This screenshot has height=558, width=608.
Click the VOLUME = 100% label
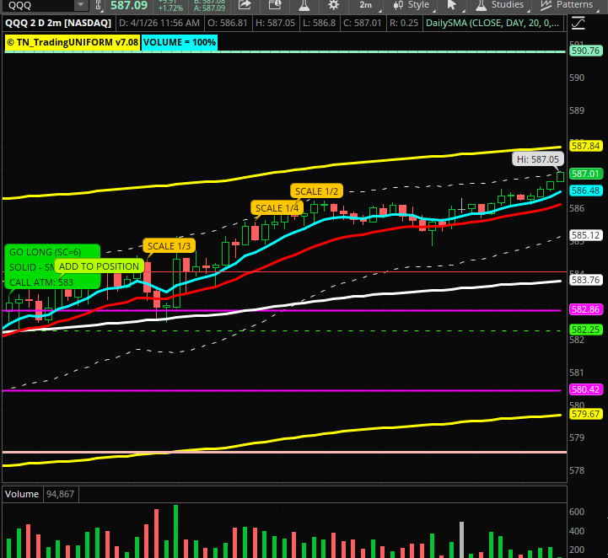point(179,42)
